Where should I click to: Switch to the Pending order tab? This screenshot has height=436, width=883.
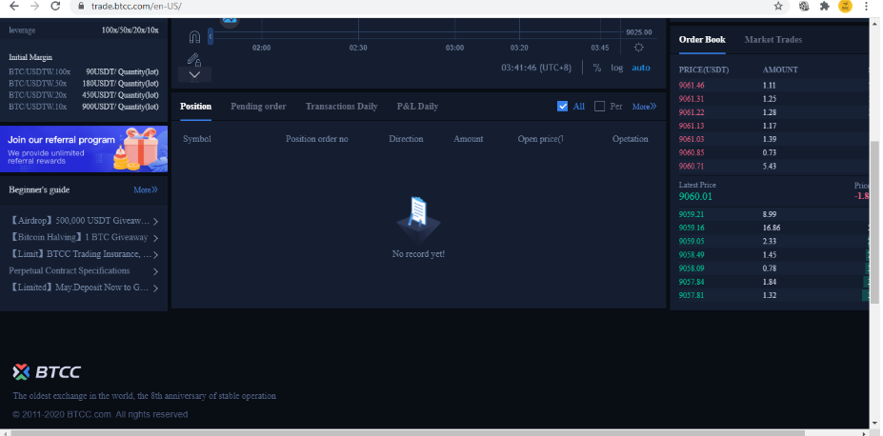[x=258, y=107]
